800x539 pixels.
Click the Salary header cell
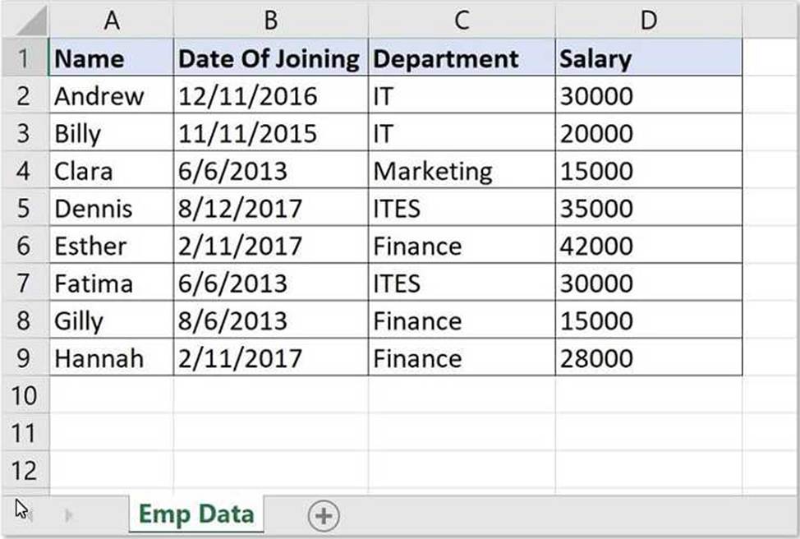[648, 58]
